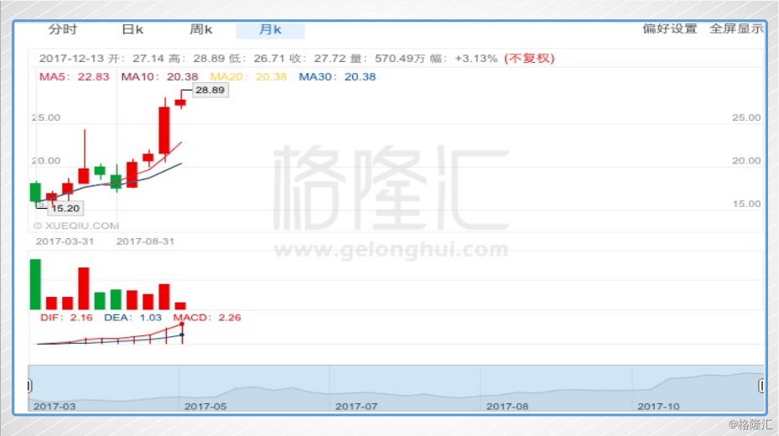
Task: Grab the left range slider handle
Action: 30,386
